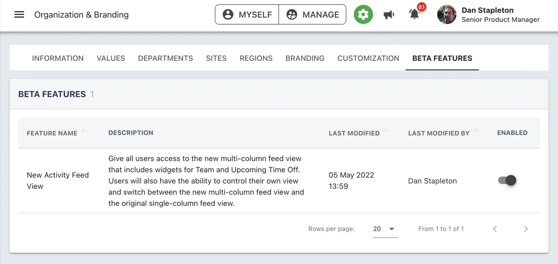Click the feature description text
The width and height of the screenshot is (558, 264).
point(206,180)
